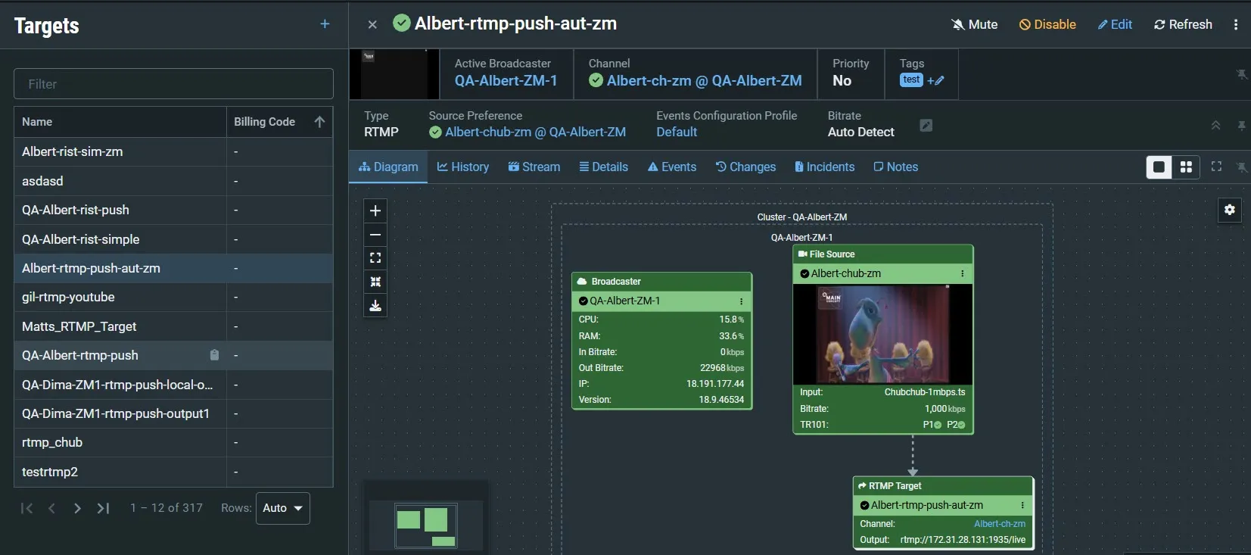Sort by the Billing Code column arrow
Viewport: 1251px width, 555px height.
pyautogui.click(x=319, y=122)
